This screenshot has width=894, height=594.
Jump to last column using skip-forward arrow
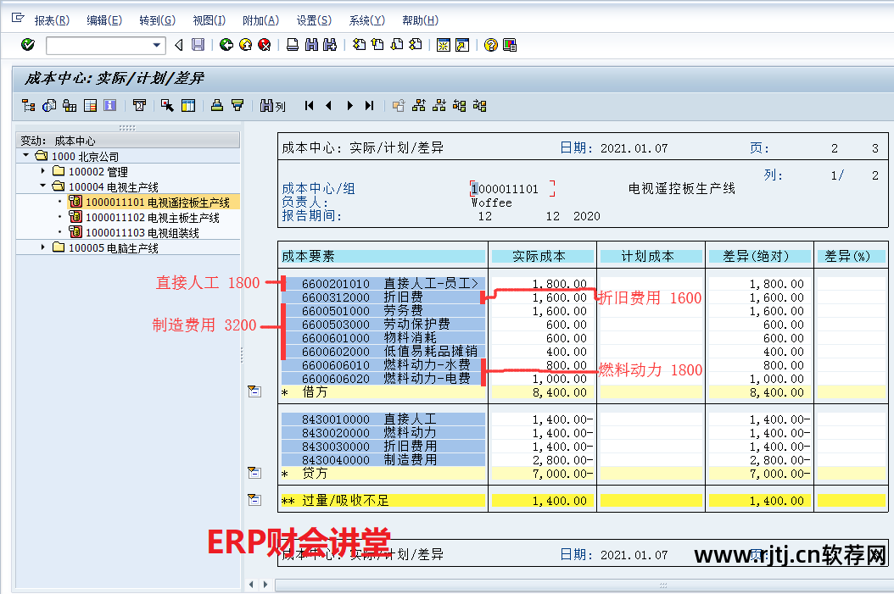click(x=370, y=105)
